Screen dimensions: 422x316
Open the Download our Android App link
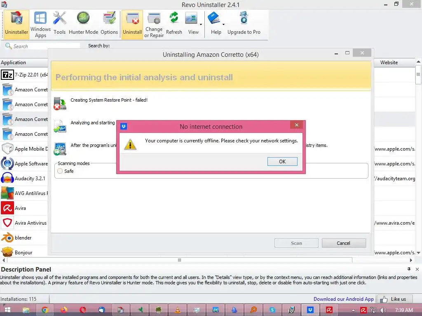(x=344, y=299)
